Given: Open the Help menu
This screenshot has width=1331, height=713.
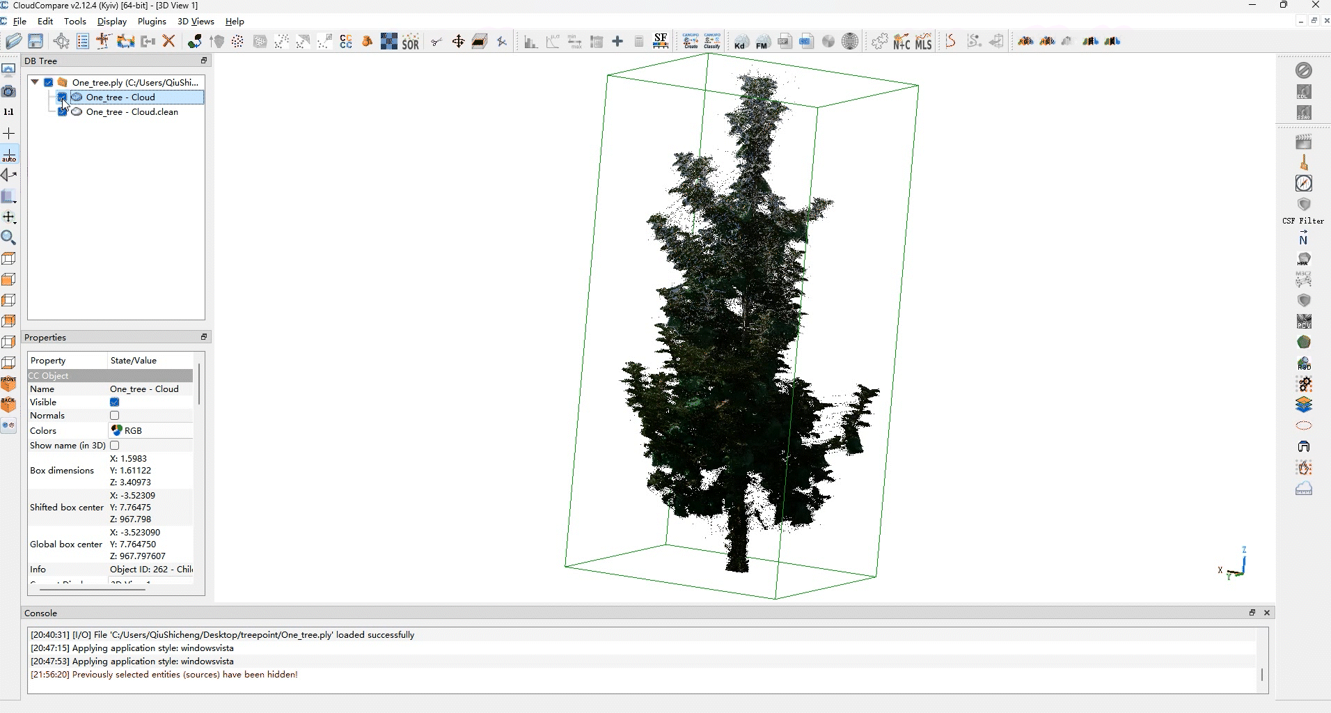Looking at the screenshot, I should point(235,22).
